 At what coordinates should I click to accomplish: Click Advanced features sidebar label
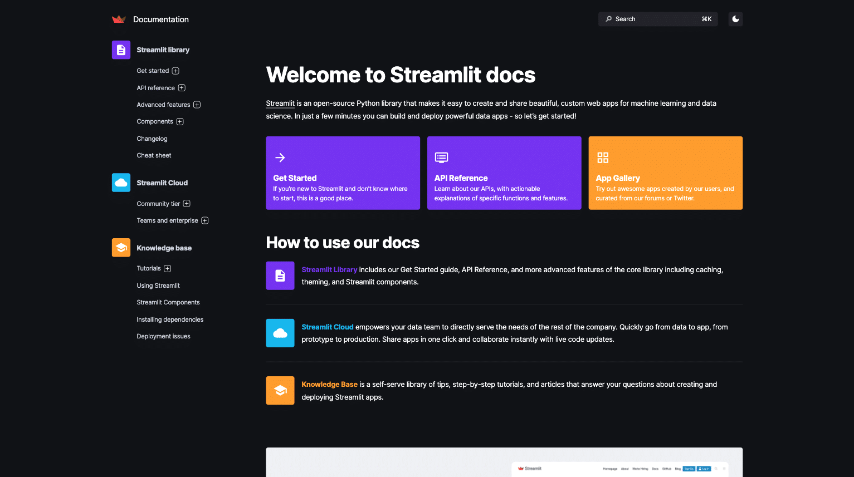[x=163, y=105]
